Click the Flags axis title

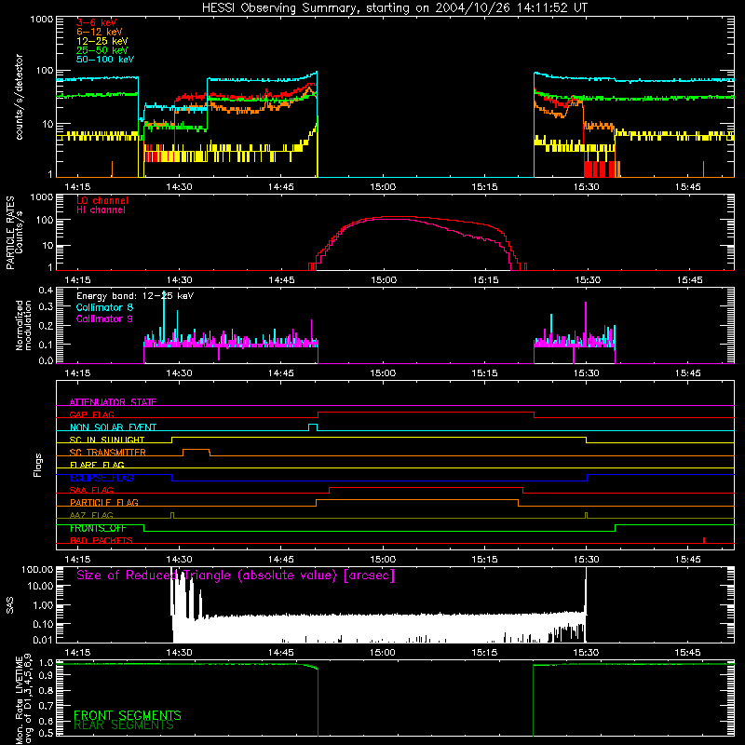pos(38,465)
